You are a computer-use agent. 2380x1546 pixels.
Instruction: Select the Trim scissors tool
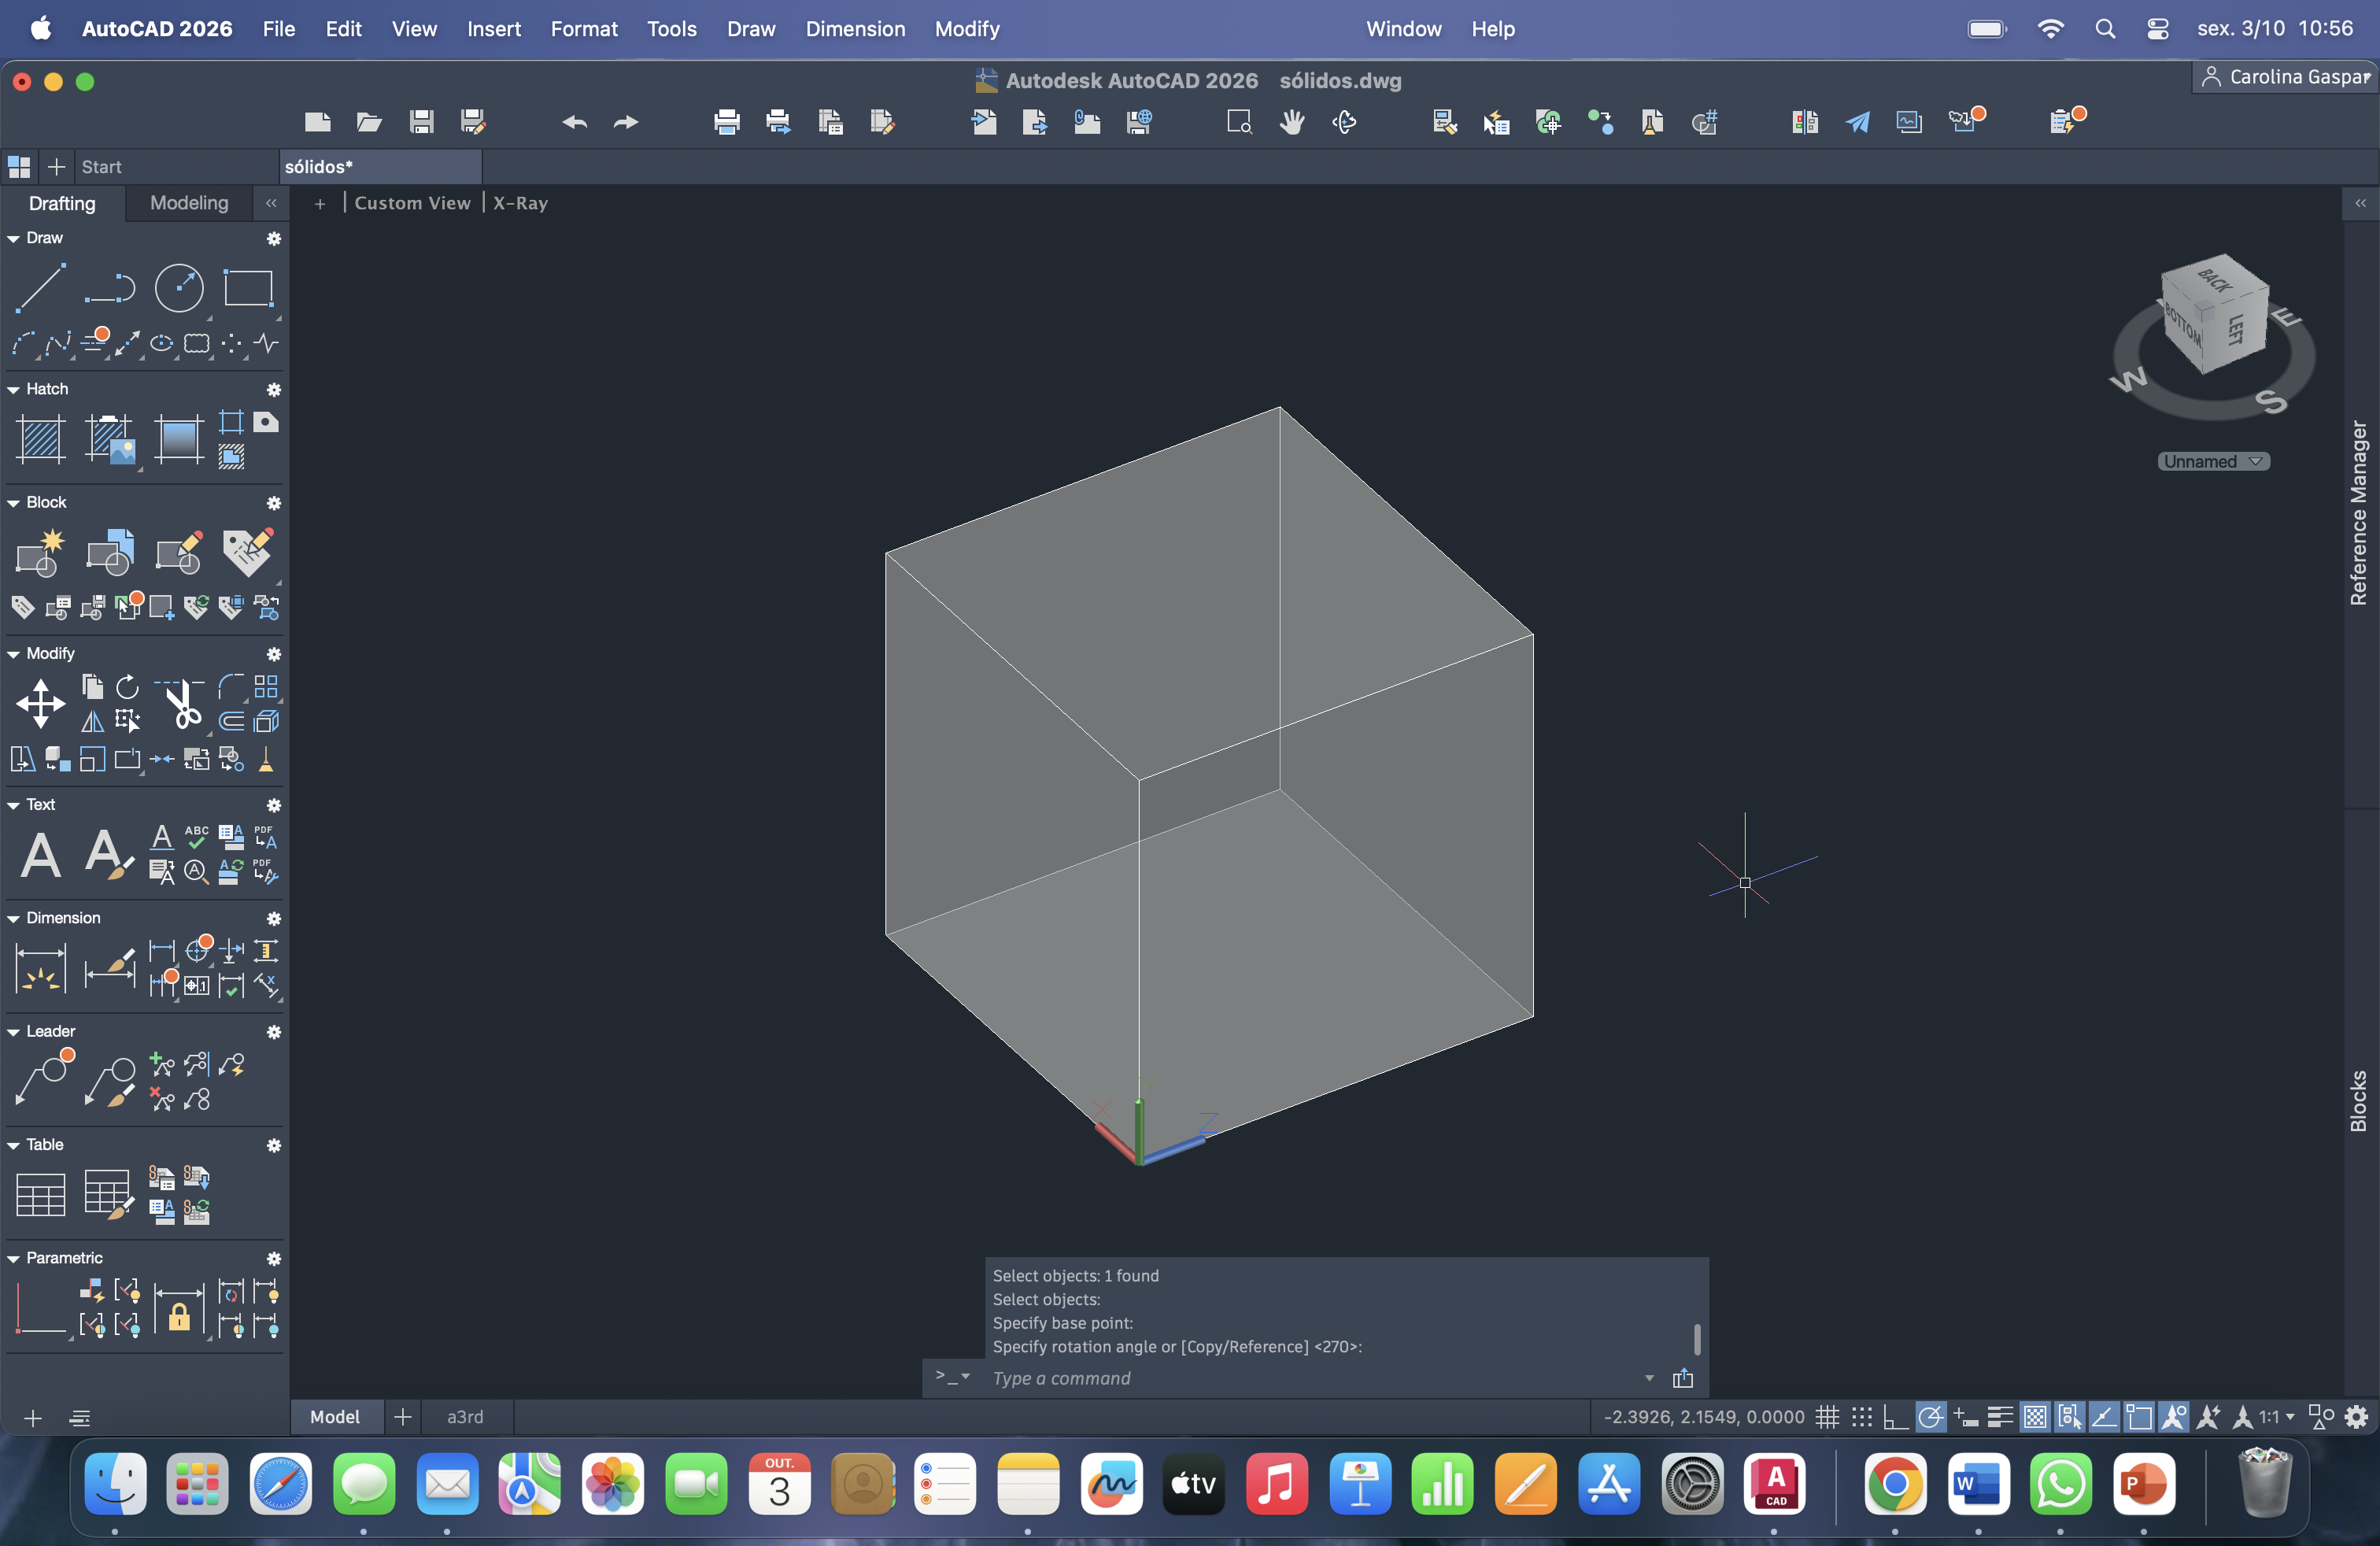tap(182, 703)
